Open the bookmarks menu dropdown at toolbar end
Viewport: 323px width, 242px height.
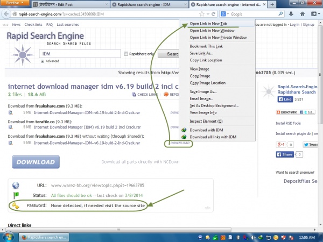click(x=315, y=14)
